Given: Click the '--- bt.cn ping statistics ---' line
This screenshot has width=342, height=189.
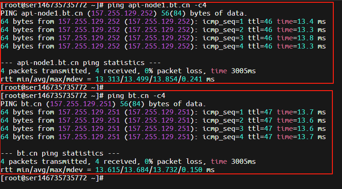Looking at the screenshot, I should [x=60, y=153].
